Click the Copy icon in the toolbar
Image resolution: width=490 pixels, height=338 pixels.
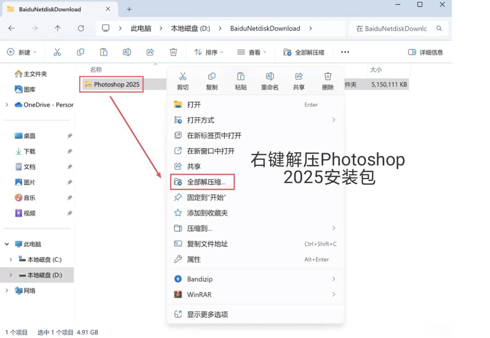[80, 52]
